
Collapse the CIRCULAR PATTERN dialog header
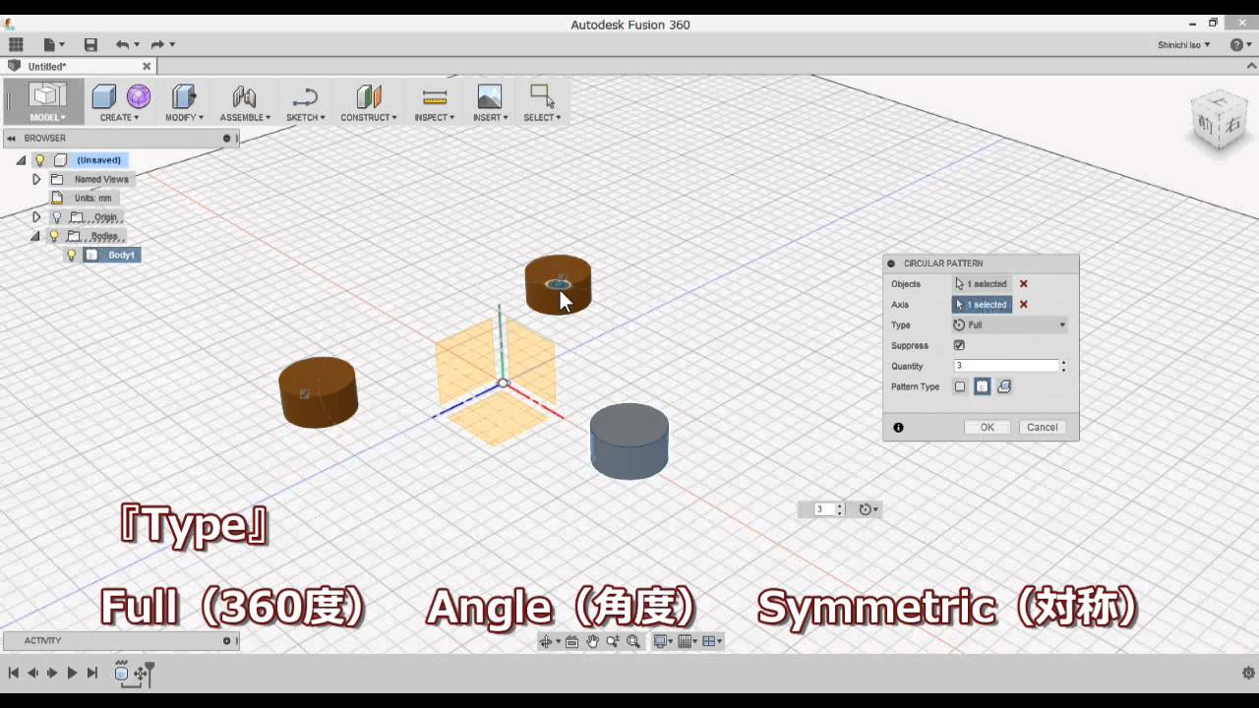[x=891, y=264]
